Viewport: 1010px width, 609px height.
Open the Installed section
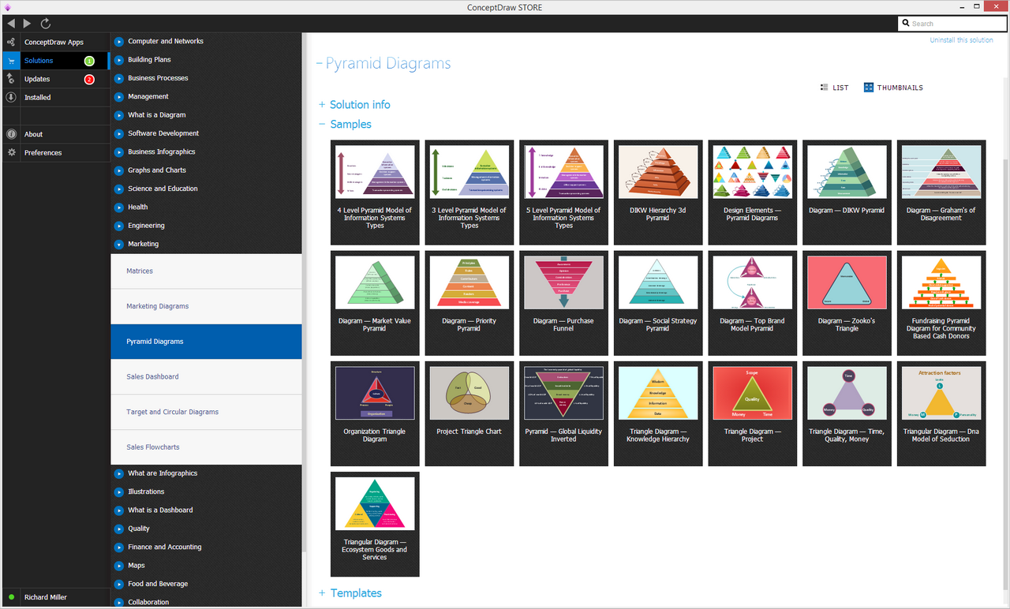coord(38,98)
